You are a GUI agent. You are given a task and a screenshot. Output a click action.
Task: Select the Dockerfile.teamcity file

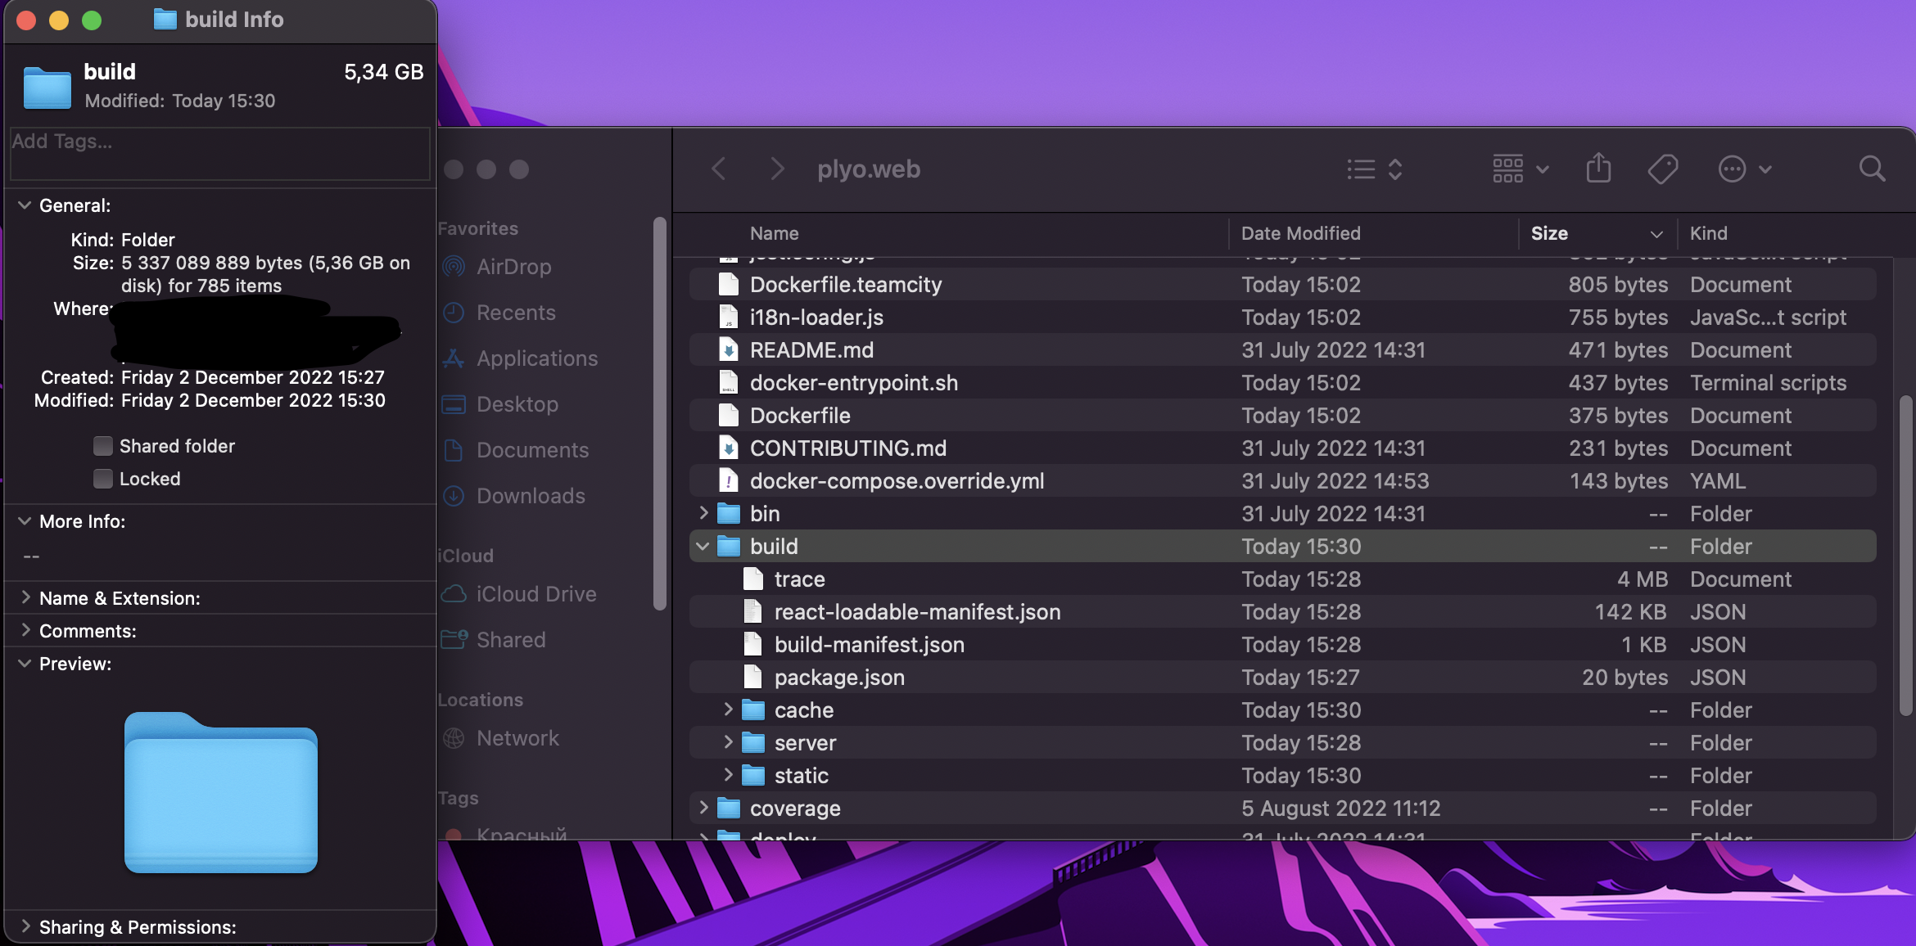1282,284
